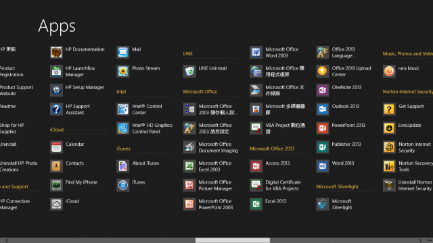Open Microsoft Office Picture Manager icon
The height and width of the screenshot is (243, 433).
(x=189, y=185)
